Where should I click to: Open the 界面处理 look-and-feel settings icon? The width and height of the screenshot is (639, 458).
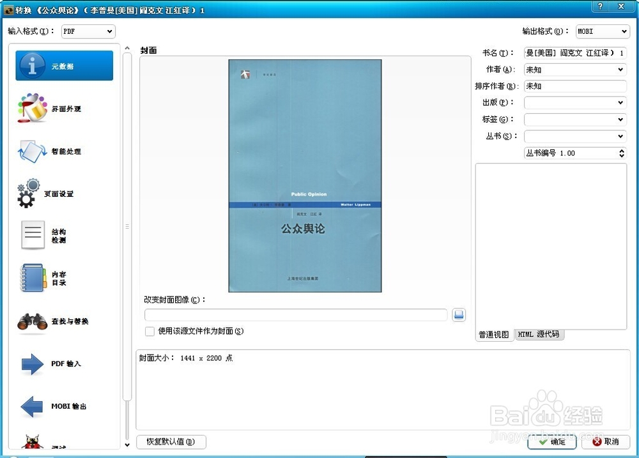(x=33, y=109)
